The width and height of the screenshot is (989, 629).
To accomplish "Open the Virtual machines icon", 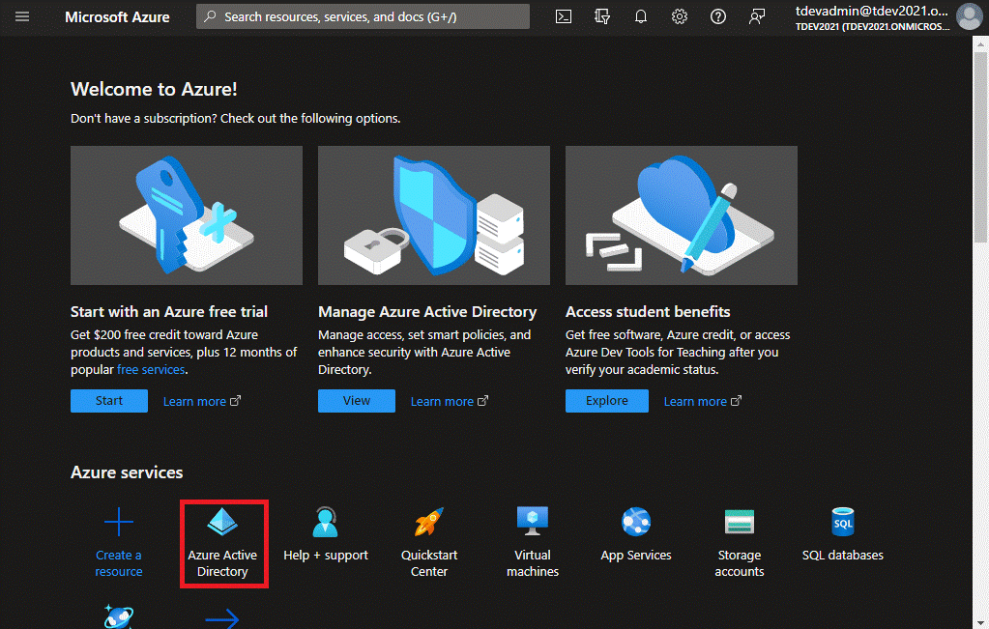I will [x=533, y=521].
